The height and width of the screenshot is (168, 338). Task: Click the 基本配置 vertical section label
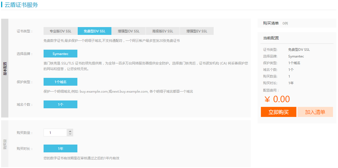pyautogui.click(x=5, y=68)
